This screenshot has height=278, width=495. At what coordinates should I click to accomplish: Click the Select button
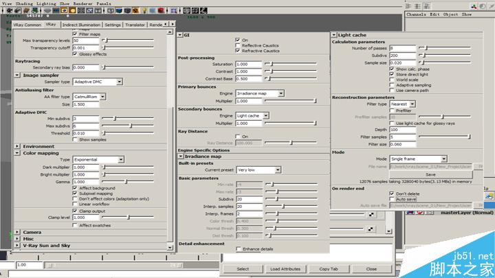(x=243, y=269)
